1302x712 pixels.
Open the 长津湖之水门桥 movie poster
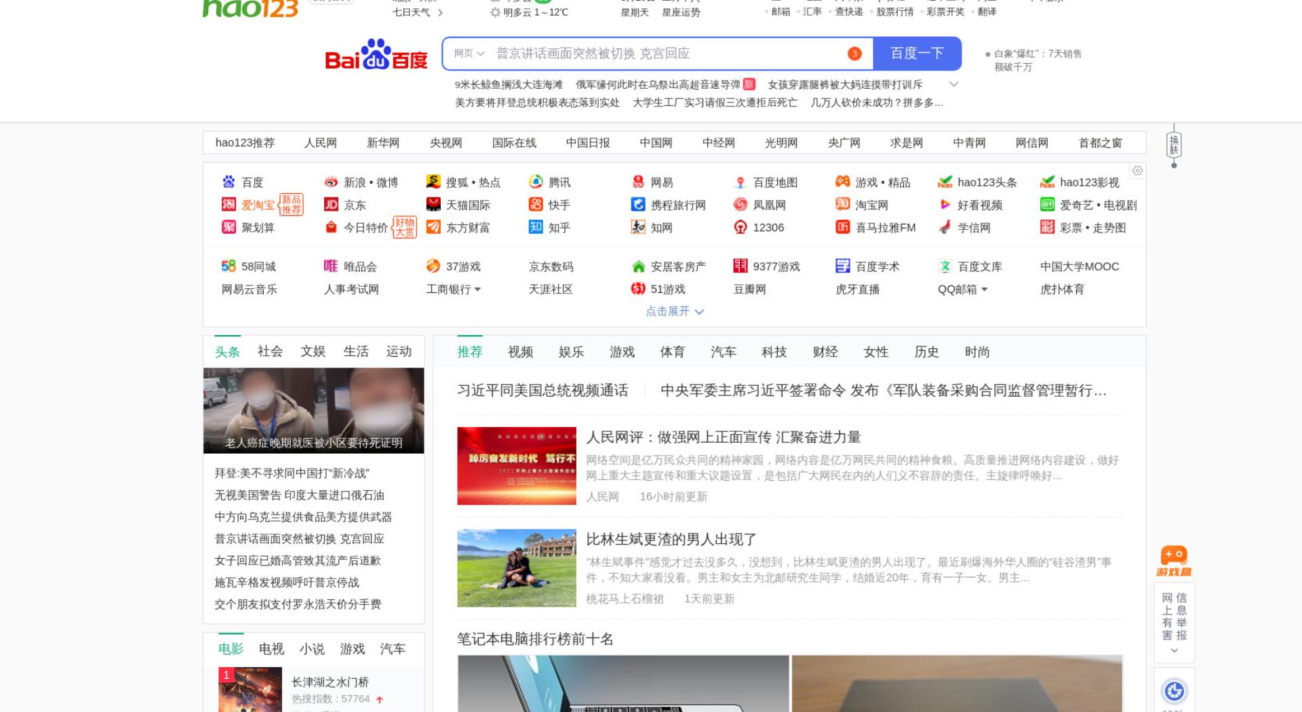250,690
